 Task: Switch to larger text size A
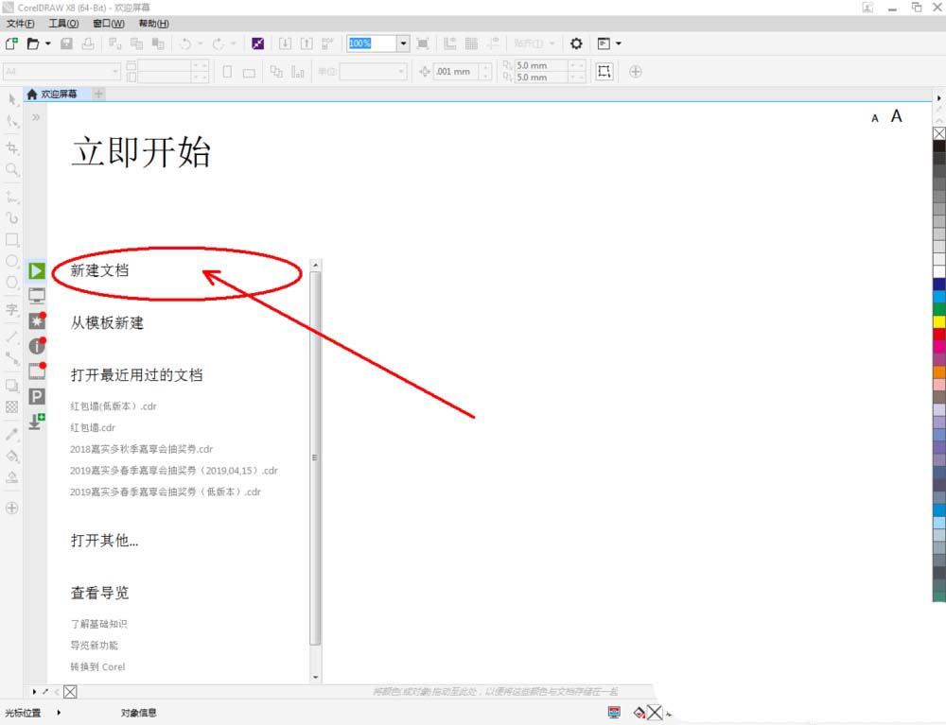pos(897,116)
